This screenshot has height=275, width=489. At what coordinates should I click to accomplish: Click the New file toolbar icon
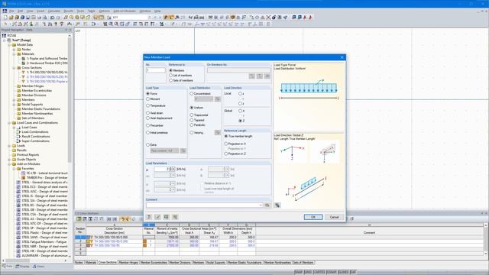click(5, 18)
